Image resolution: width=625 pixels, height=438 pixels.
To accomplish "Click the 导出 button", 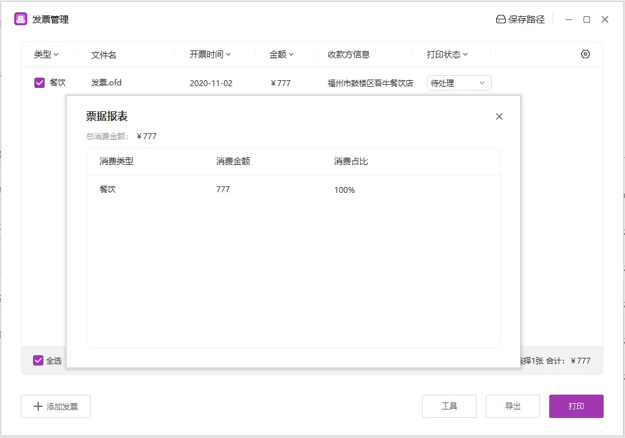I will click(512, 406).
